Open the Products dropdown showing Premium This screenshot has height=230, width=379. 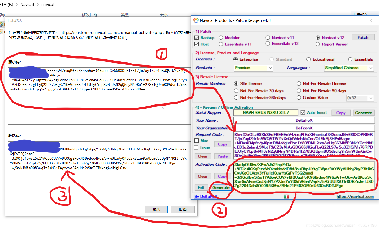[253, 68]
